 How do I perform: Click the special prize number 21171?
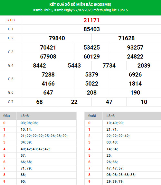pos(91,20)
